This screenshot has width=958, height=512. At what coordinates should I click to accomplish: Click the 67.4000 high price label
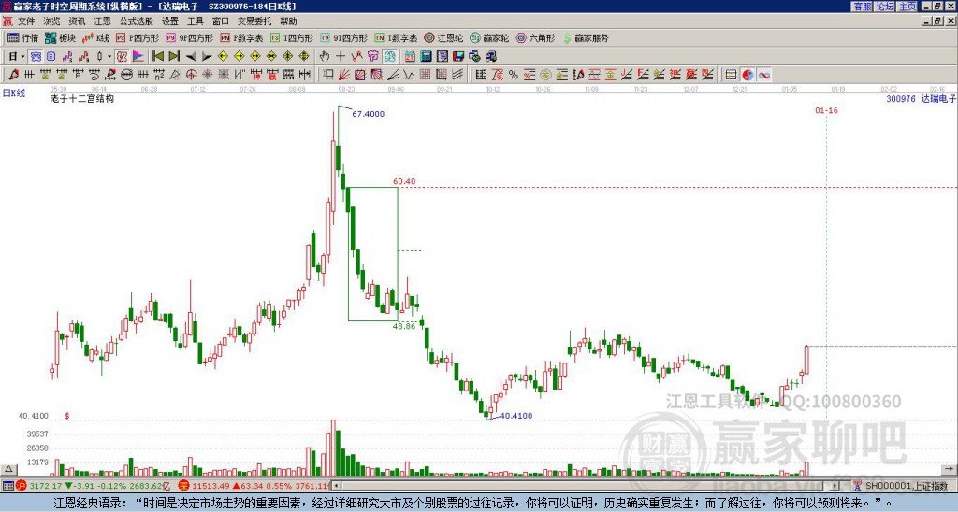pyautogui.click(x=368, y=113)
